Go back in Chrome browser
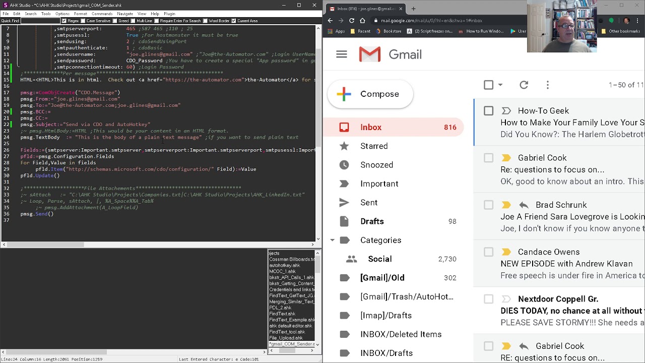The width and height of the screenshot is (645, 363). 330,21
